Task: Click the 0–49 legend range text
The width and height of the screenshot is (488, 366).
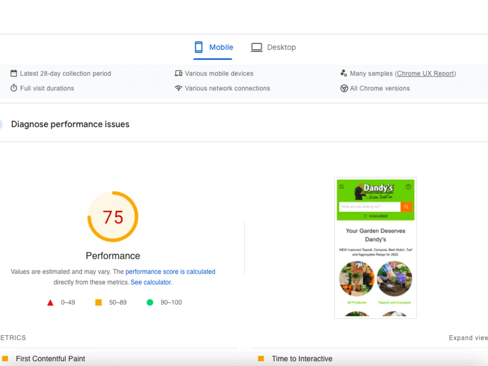Action: pos(68,303)
